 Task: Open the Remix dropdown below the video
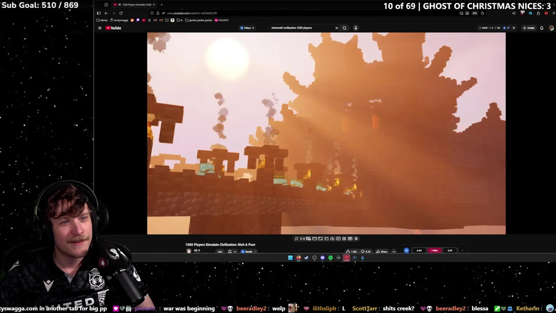[249, 252]
